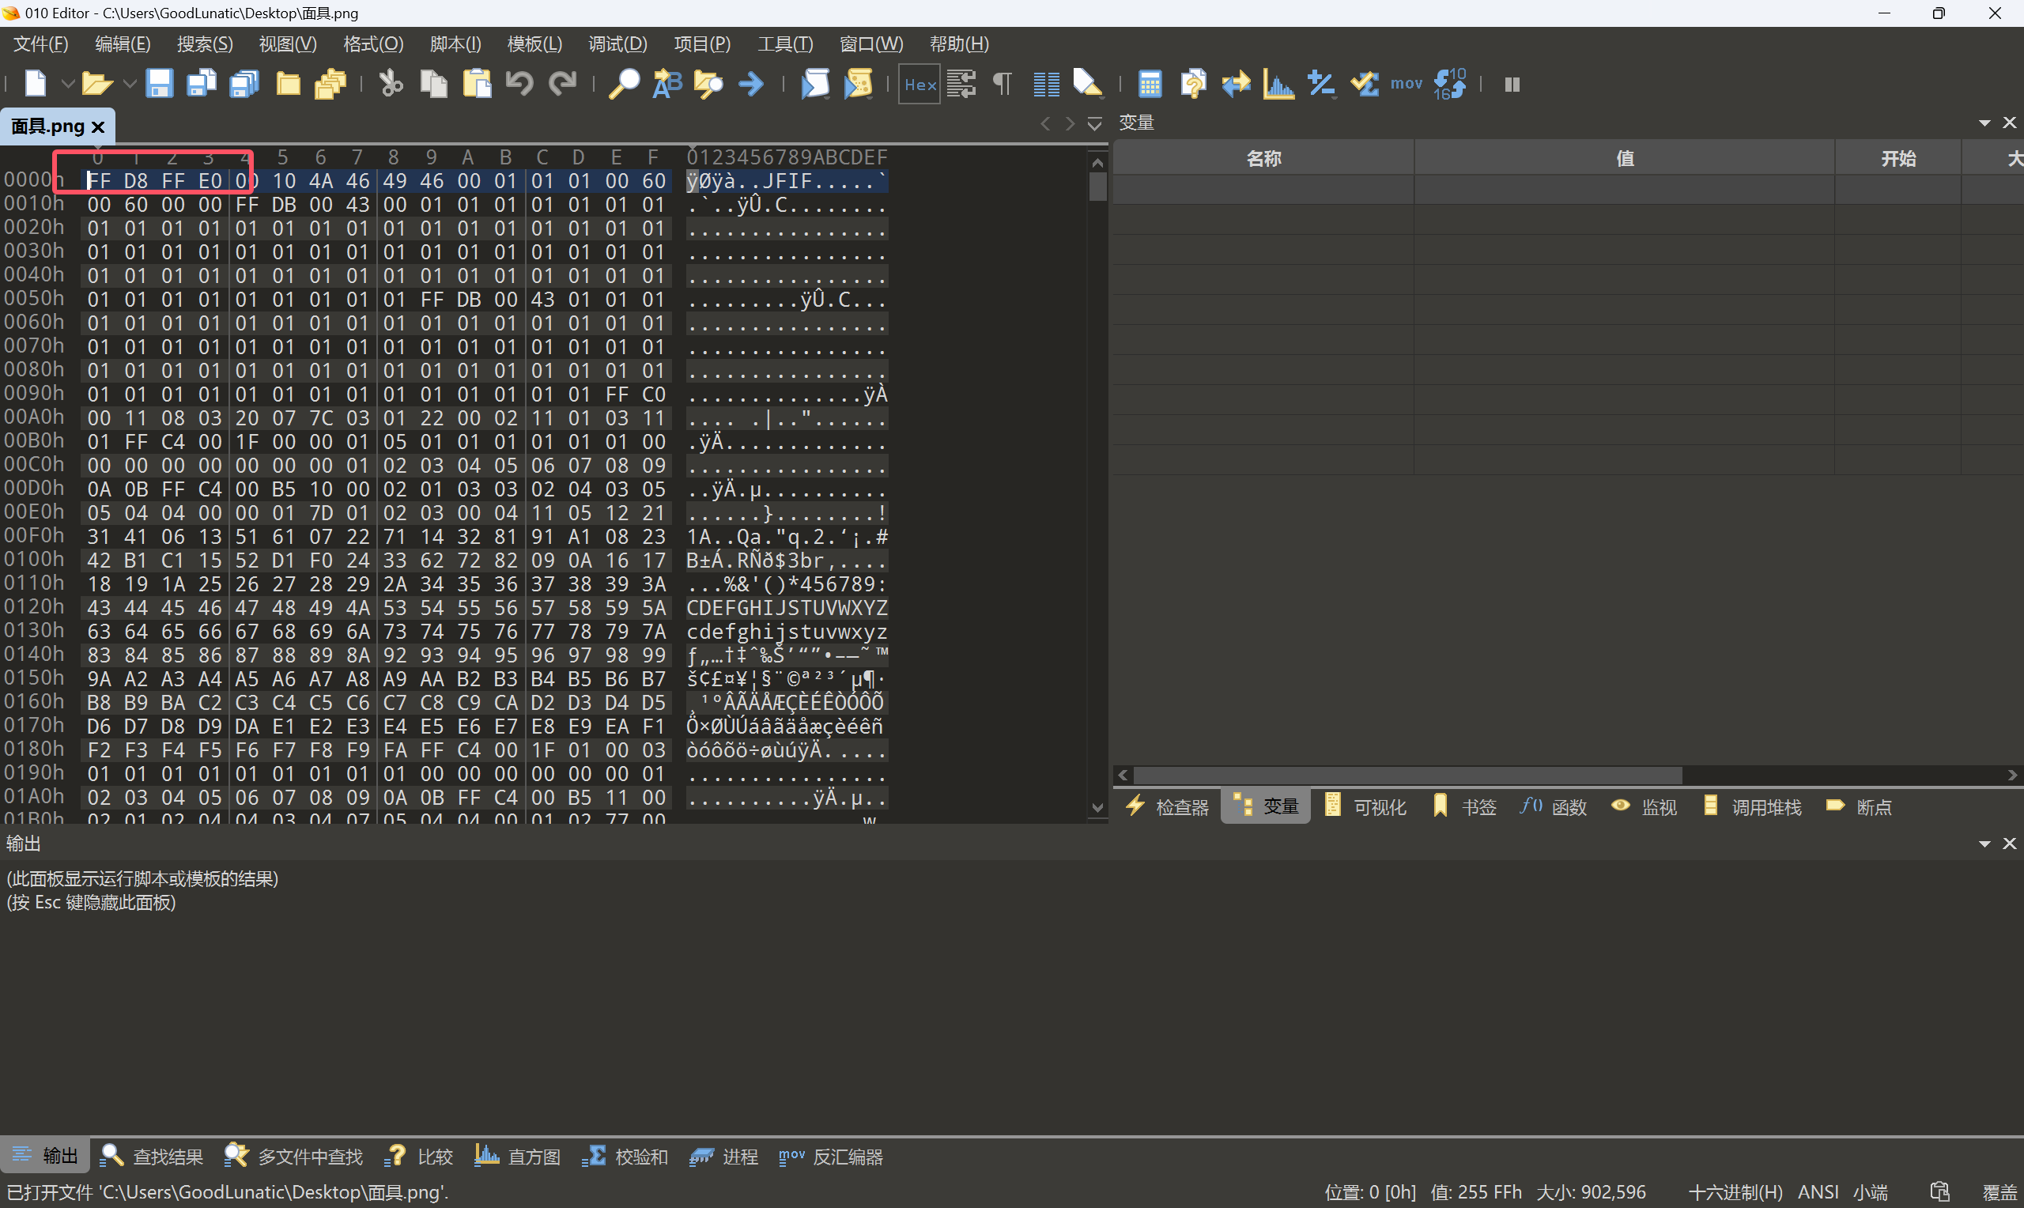Click the Close file folder icon

tap(288, 84)
